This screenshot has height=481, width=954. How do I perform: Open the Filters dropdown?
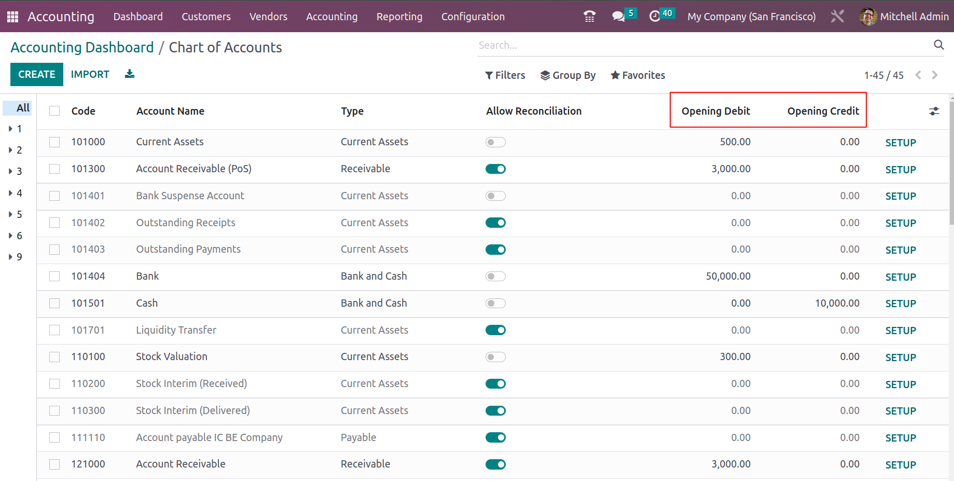click(505, 75)
